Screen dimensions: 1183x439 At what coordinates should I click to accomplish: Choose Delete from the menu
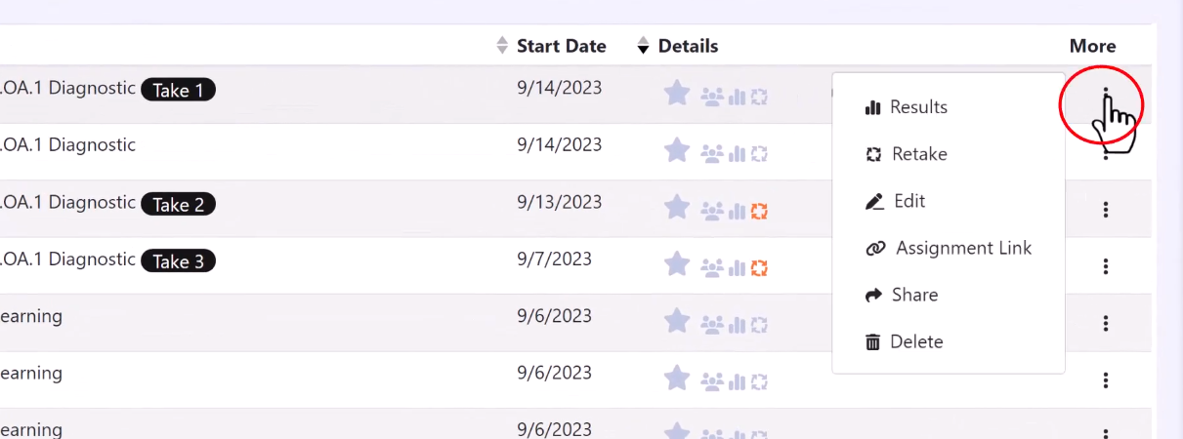(905, 341)
